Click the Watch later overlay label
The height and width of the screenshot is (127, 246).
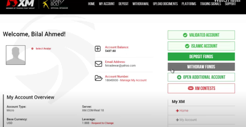tap(227, 1)
